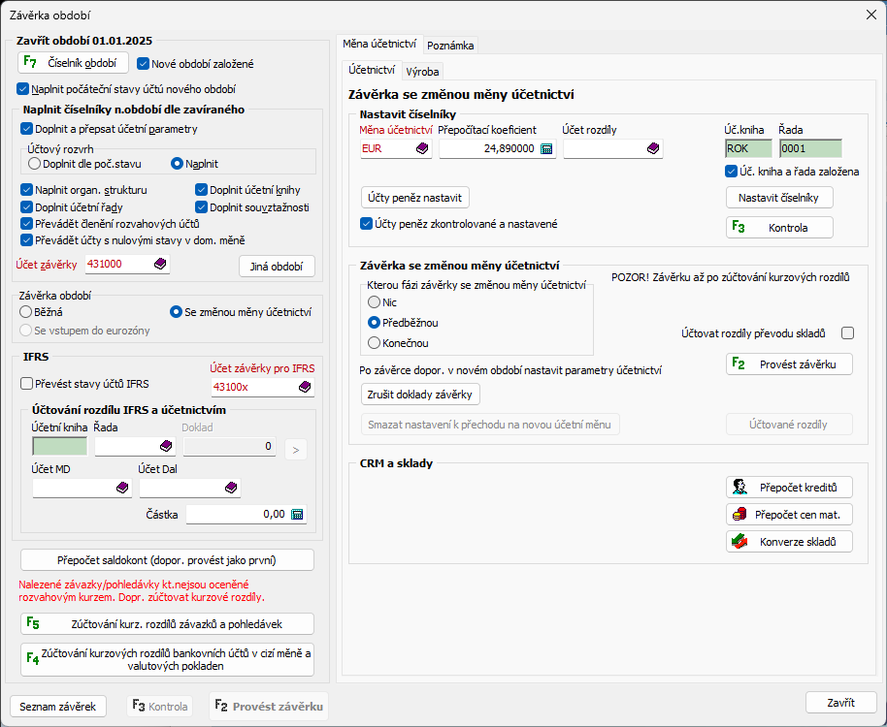Open lookup icon for Účet závěrky pro IFRS
The width and height of the screenshot is (887, 727).
click(x=305, y=387)
